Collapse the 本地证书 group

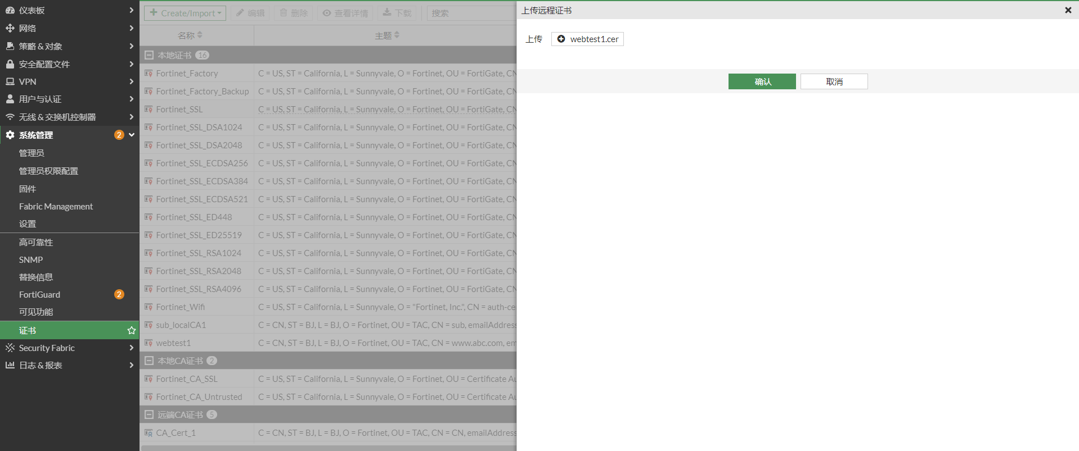149,55
